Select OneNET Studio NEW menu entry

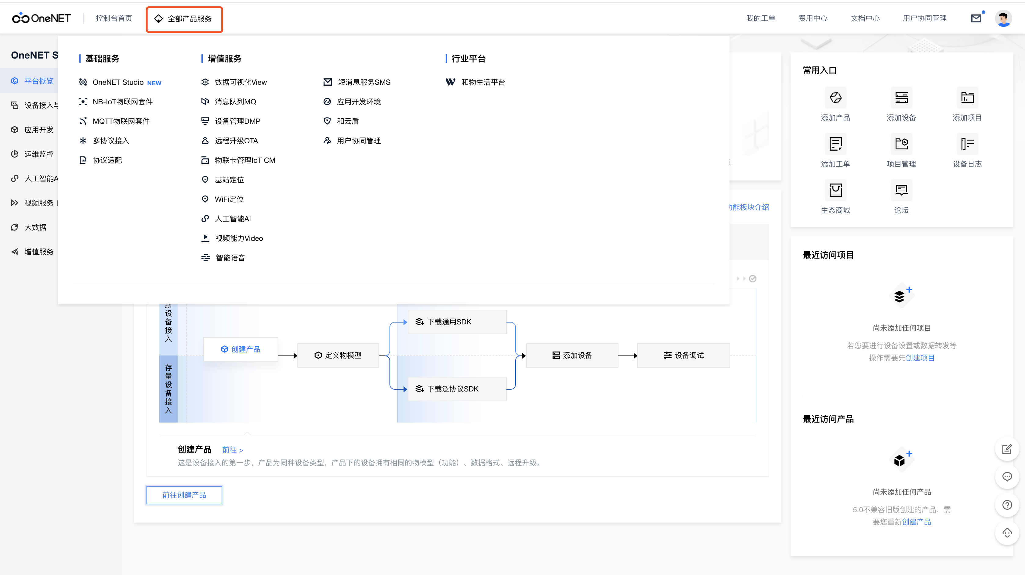point(120,82)
